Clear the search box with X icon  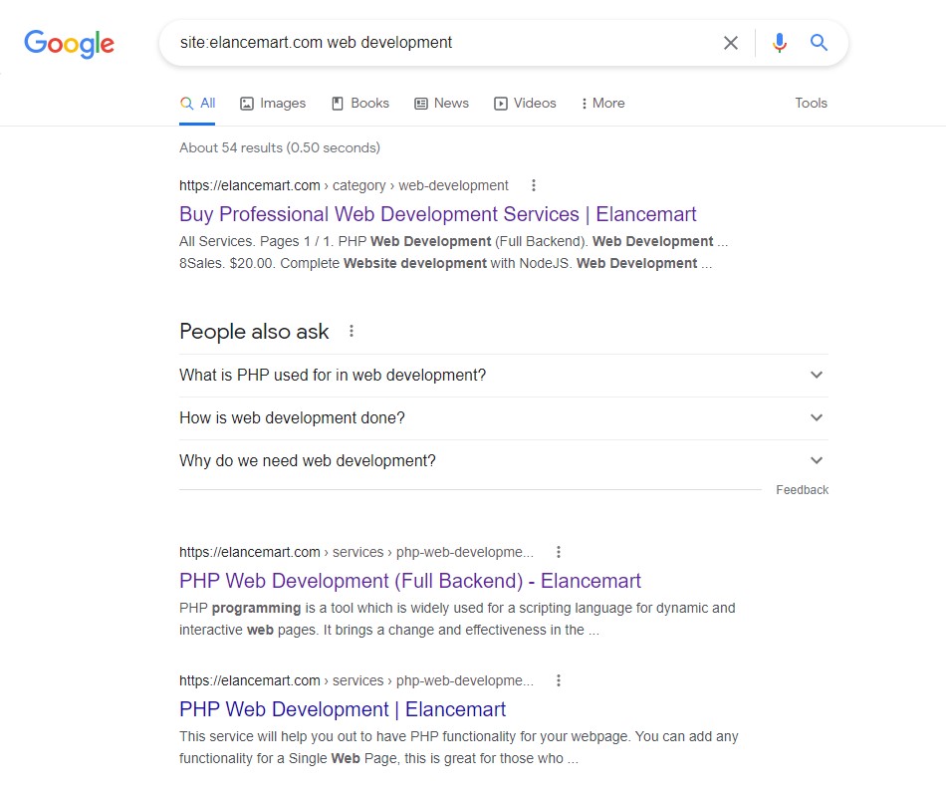click(x=731, y=43)
